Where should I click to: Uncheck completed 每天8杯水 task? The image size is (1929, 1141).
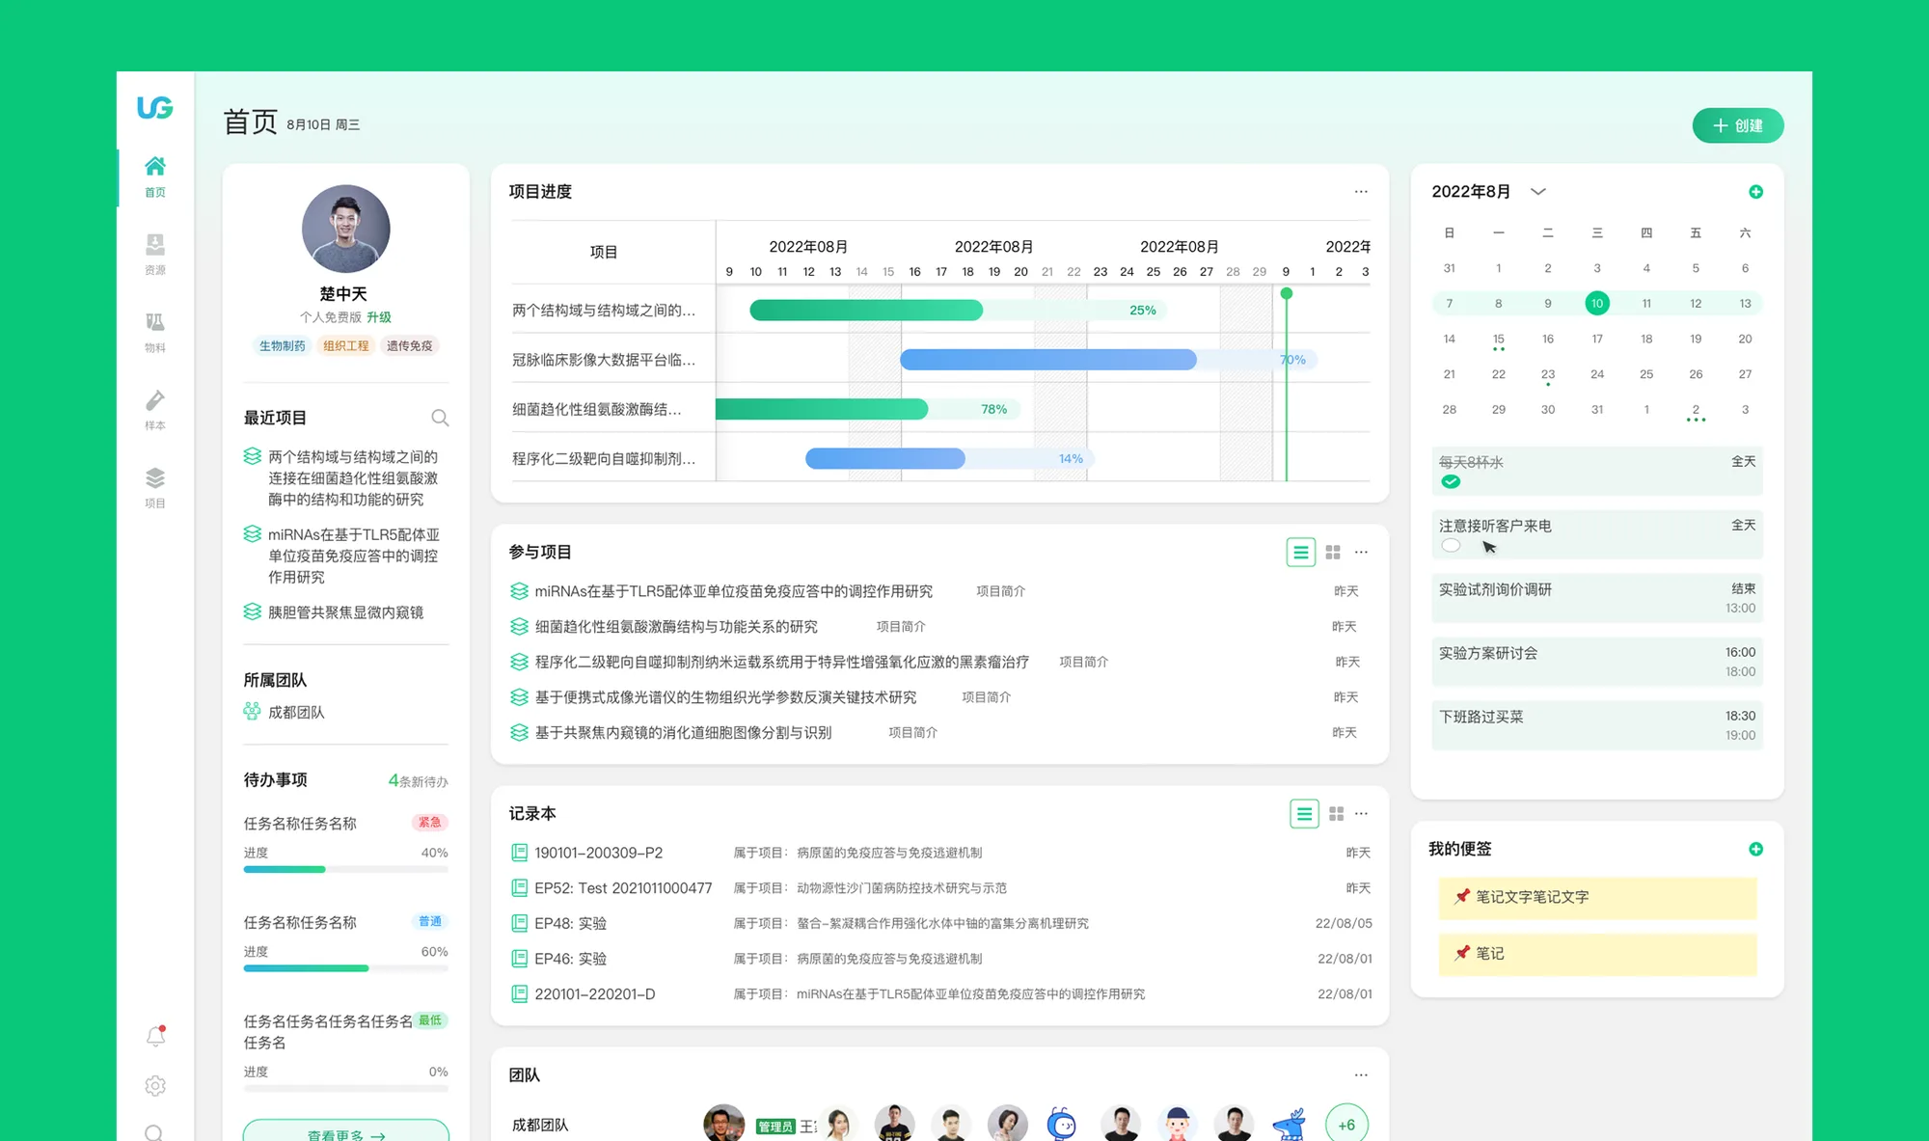coord(1451,481)
